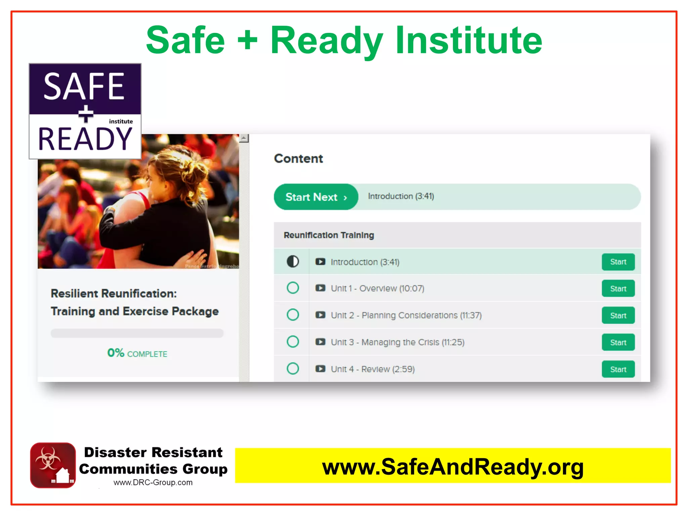Click the video icon beside Introduction (3:41)
The image size is (688, 516).
pyautogui.click(x=320, y=262)
